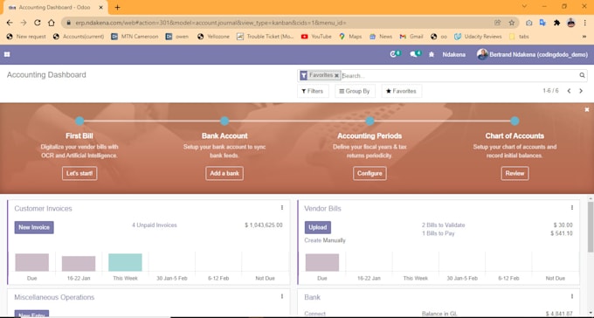This screenshot has width=594, height=318.
Task: Close the Accounting Dashboard tab
Action: (x=100, y=7)
